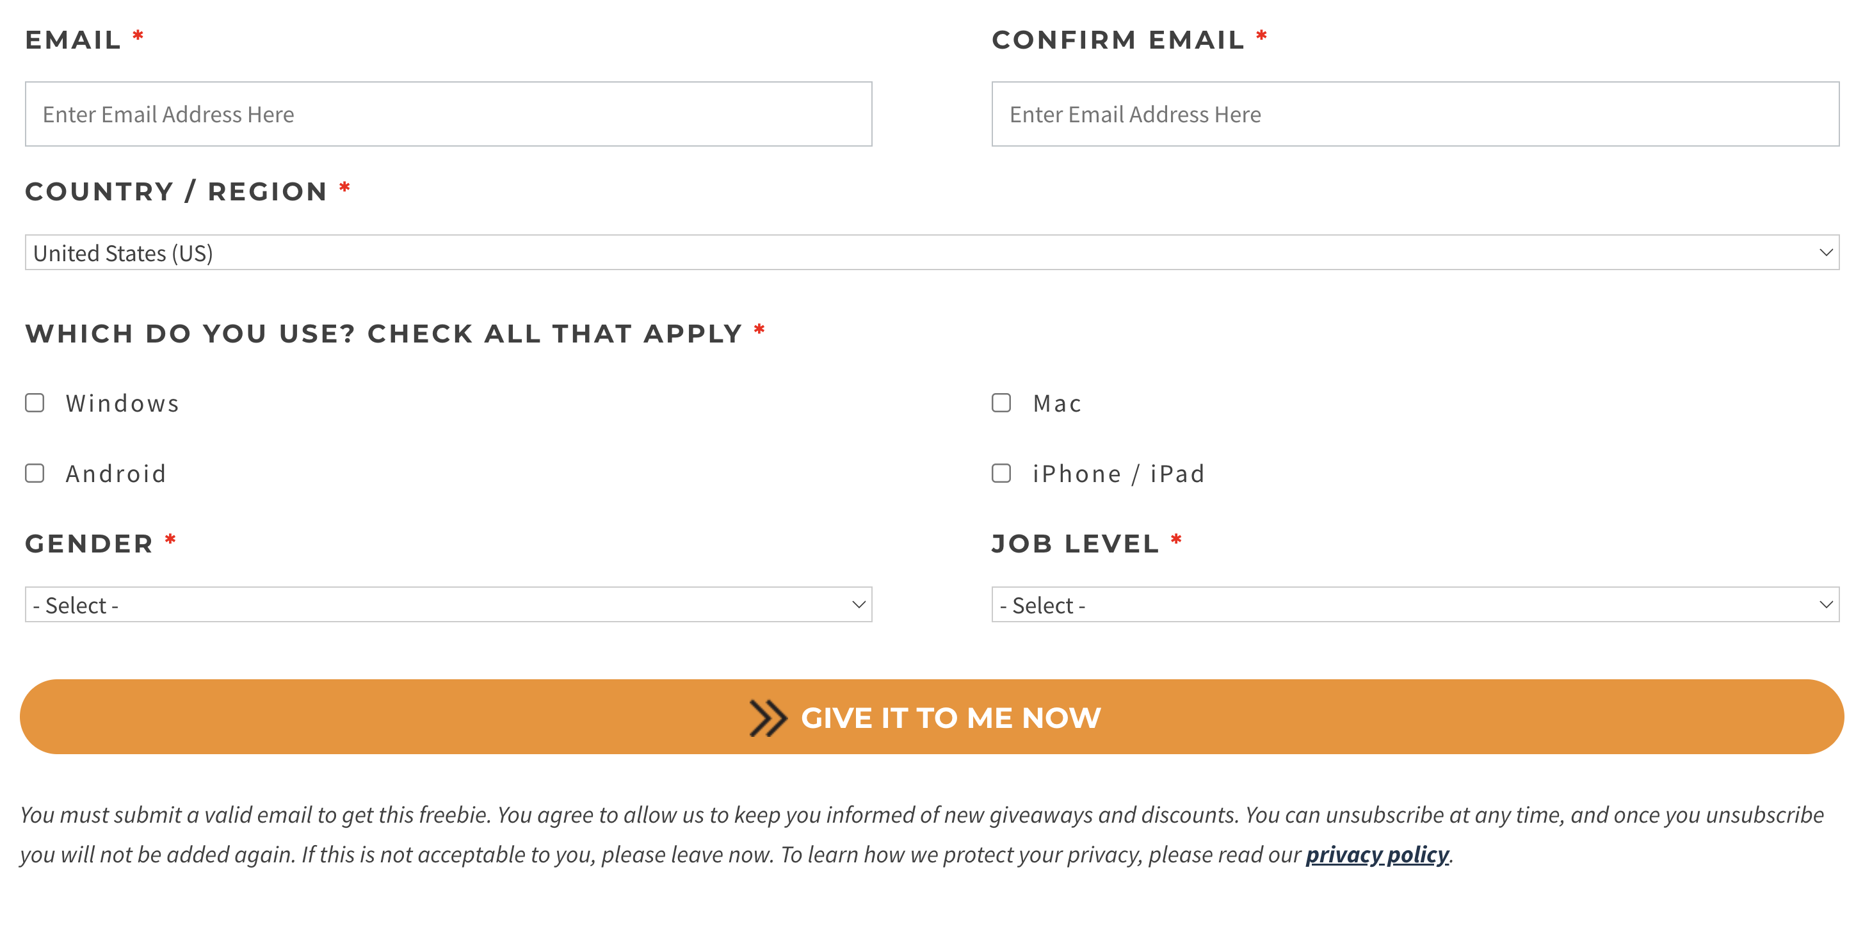Tick the Windows checkbox
This screenshot has height=936, width=1872.
click(x=35, y=403)
